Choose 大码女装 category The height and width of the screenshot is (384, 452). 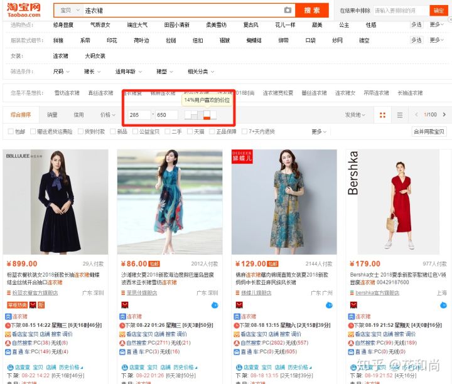click(x=95, y=56)
